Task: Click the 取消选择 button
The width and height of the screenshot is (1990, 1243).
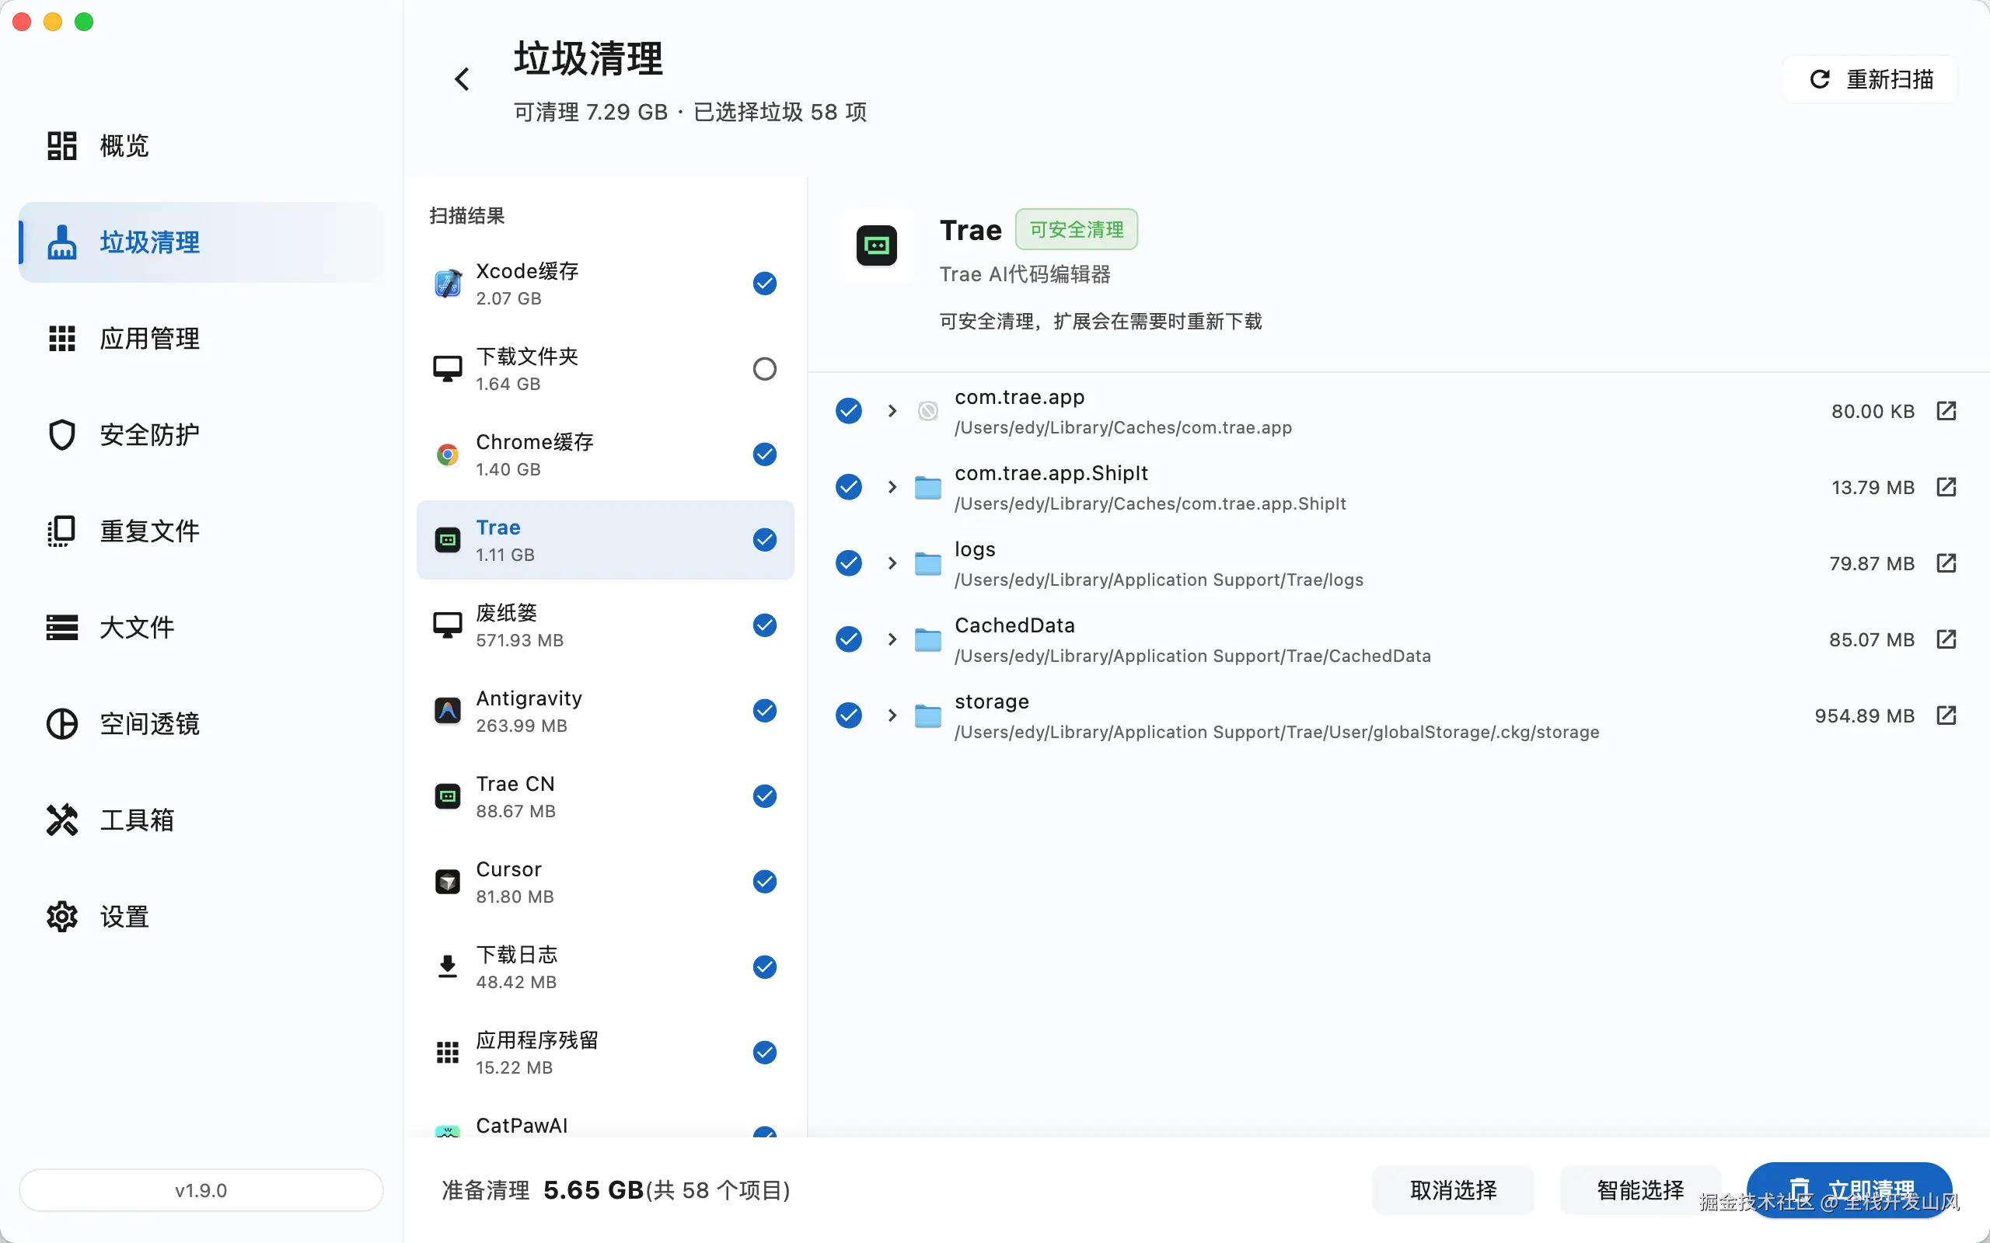Action: (x=1452, y=1189)
